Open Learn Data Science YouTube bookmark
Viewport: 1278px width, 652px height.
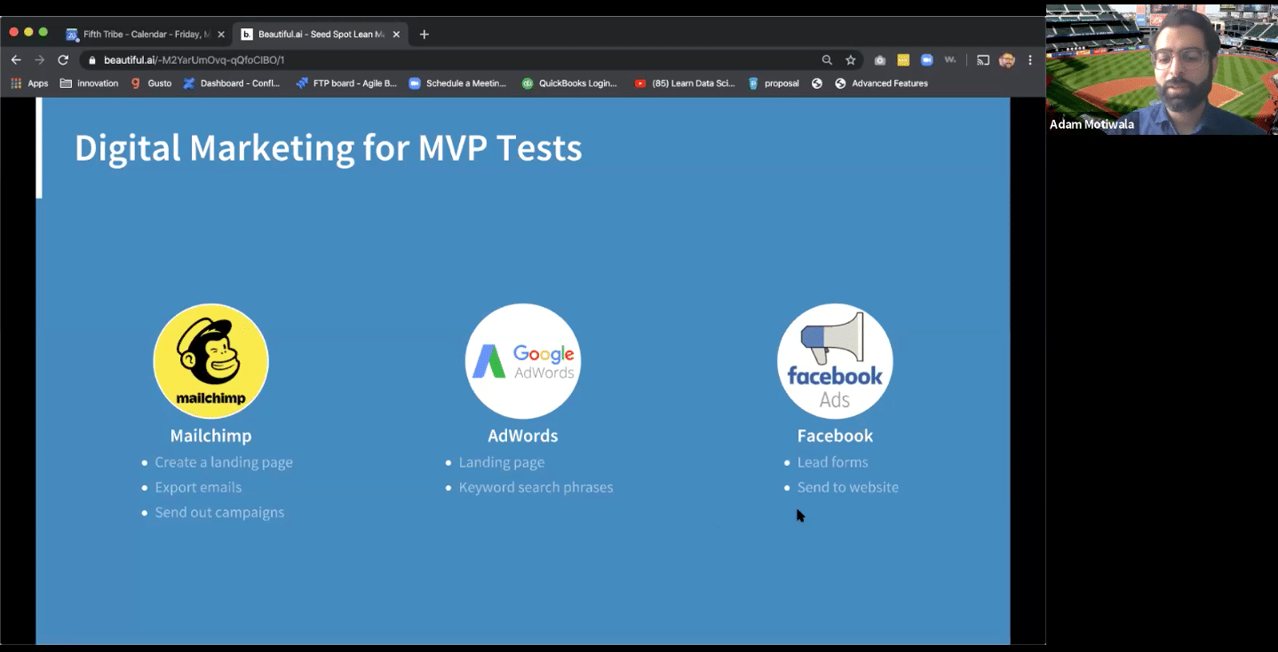coord(685,83)
